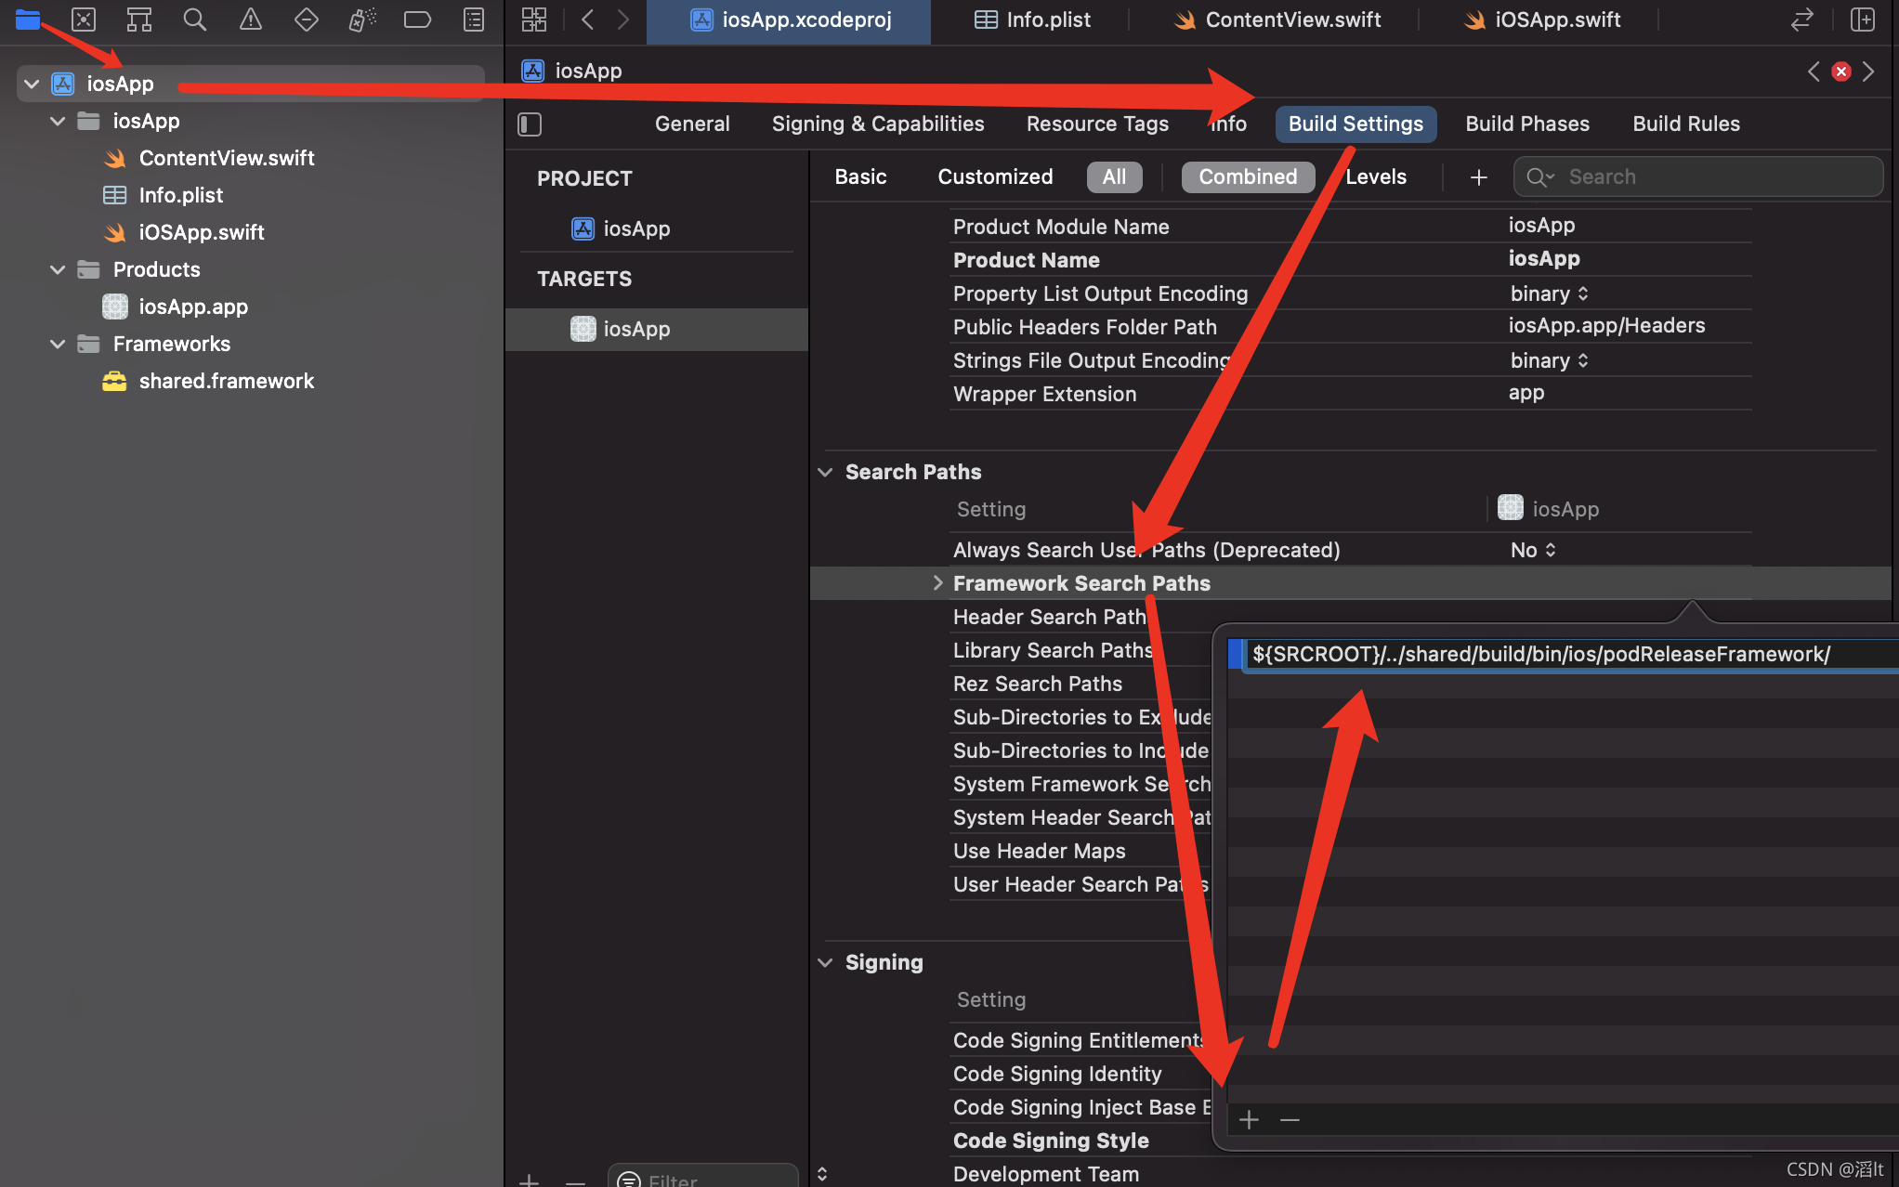Remove selected search path entry

pos(1290,1120)
